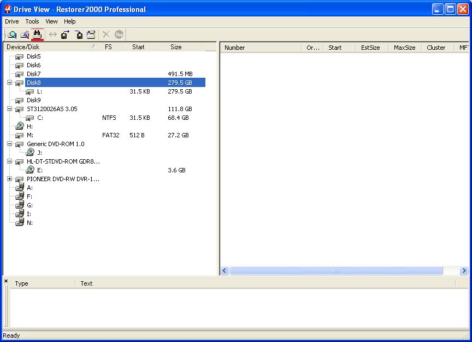This screenshot has height=342, width=472.
Task: Click the drive icon next to Disk6
Action: click(19, 66)
